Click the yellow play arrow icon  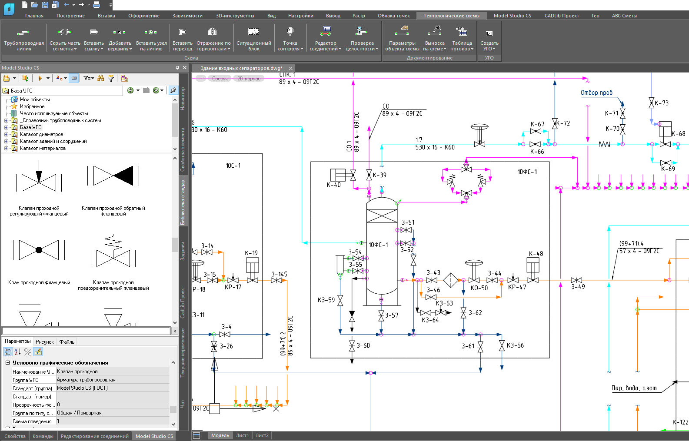pyautogui.click(x=40, y=78)
